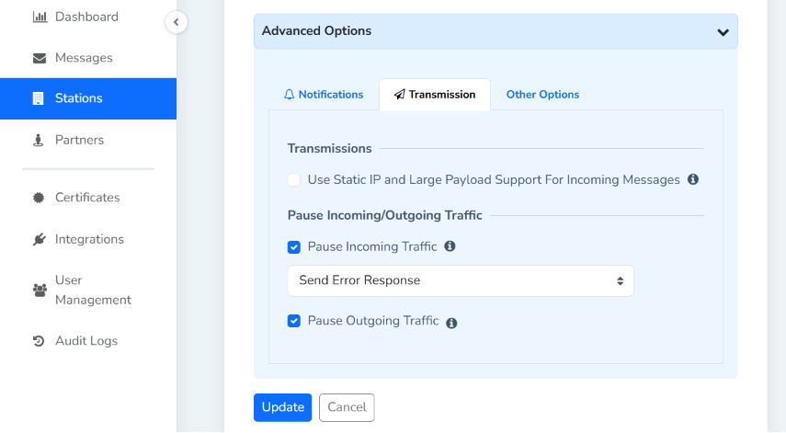The width and height of the screenshot is (786, 433).
Task: Select the Transmission tab
Action: [x=435, y=95]
